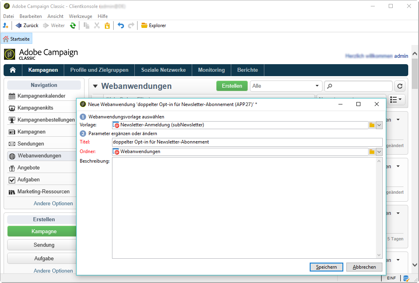
Task: Open the Kampagnen tab
Action: click(x=43, y=70)
